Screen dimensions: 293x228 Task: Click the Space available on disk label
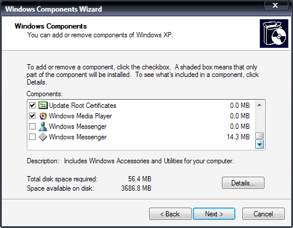(x=61, y=188)
